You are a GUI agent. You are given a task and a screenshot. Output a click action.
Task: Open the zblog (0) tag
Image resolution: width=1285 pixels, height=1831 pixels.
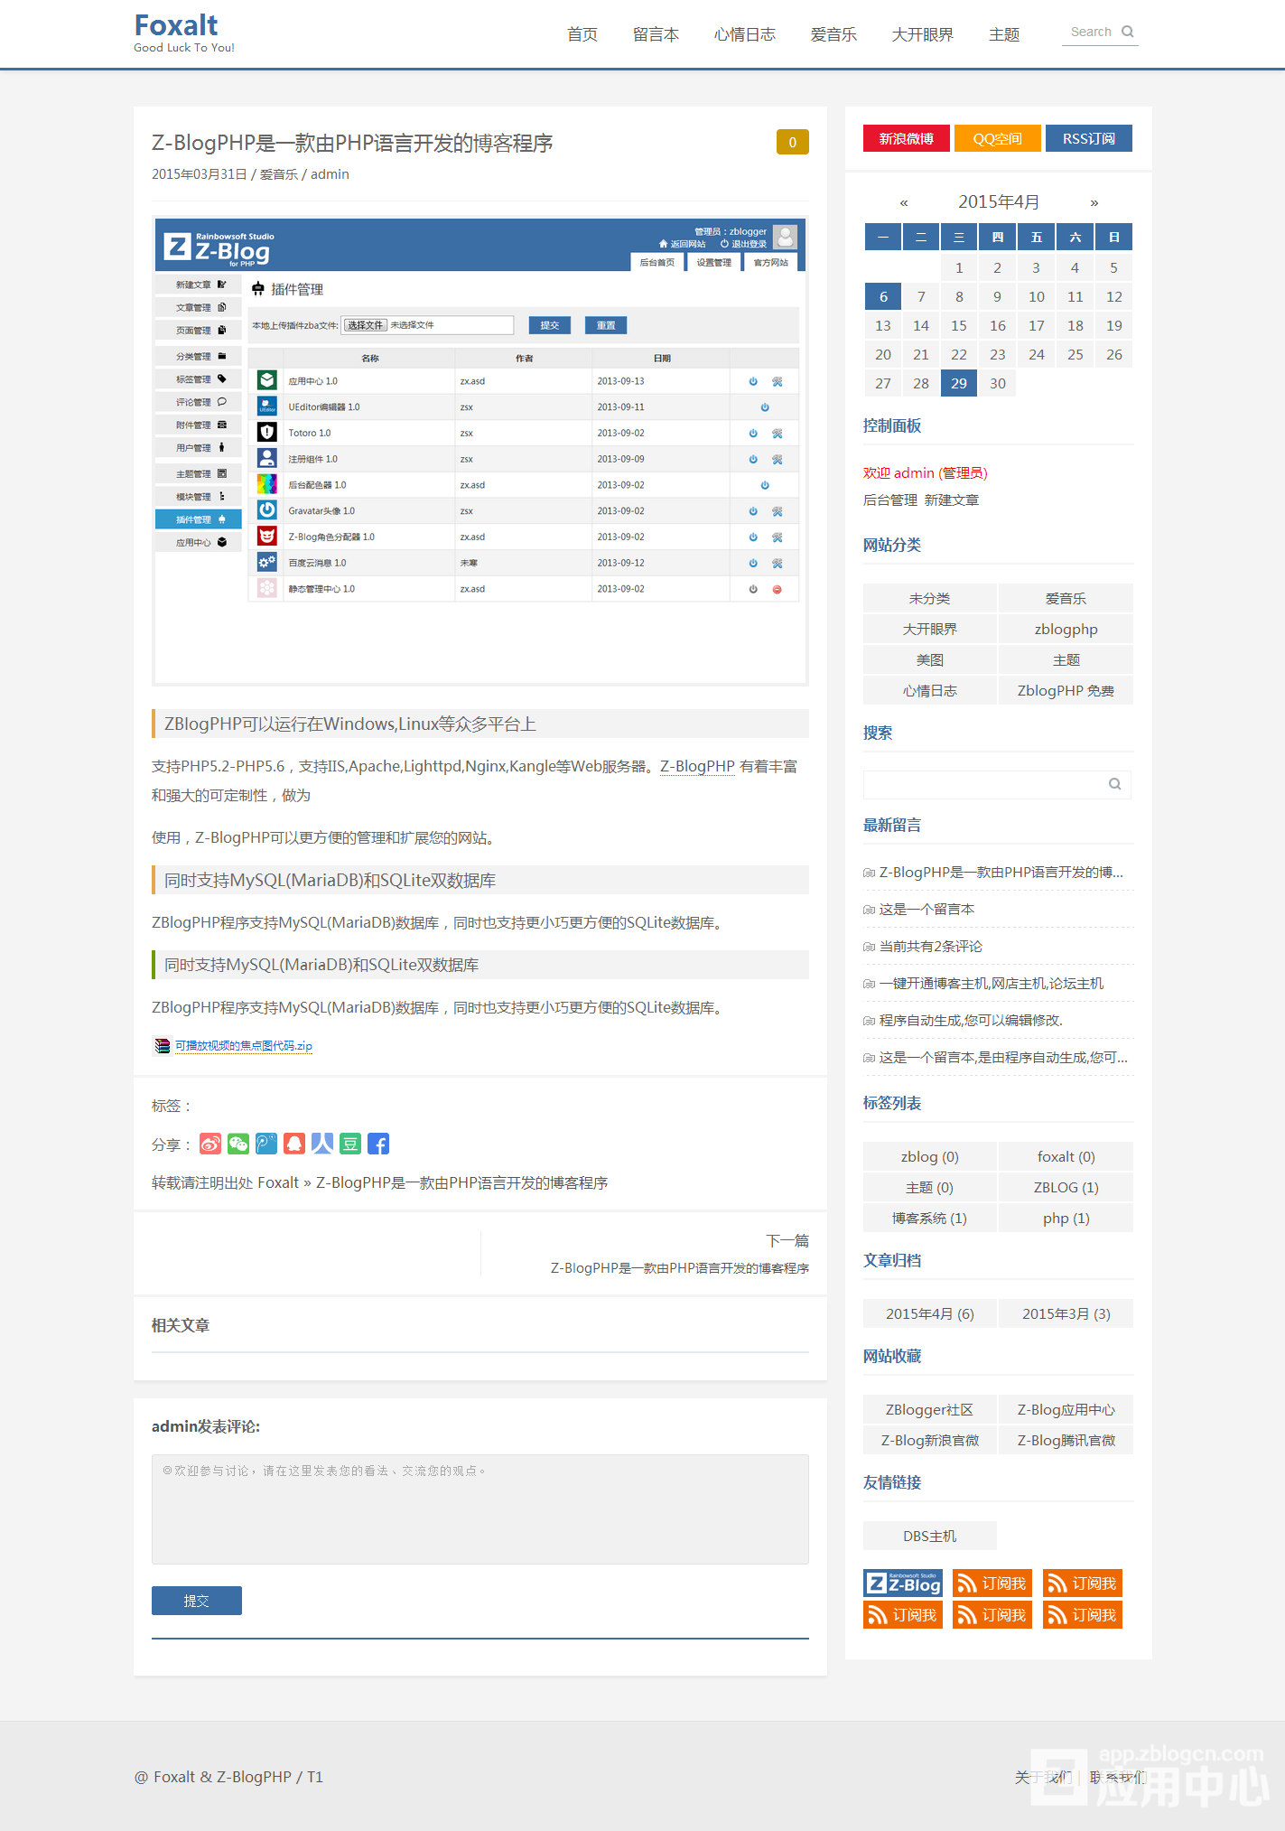tap(930, 1156)
